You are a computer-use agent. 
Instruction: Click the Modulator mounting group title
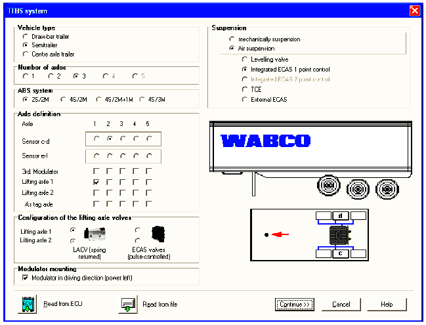47,269
